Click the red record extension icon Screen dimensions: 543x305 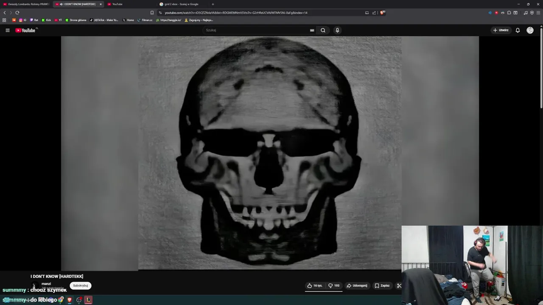496,13
